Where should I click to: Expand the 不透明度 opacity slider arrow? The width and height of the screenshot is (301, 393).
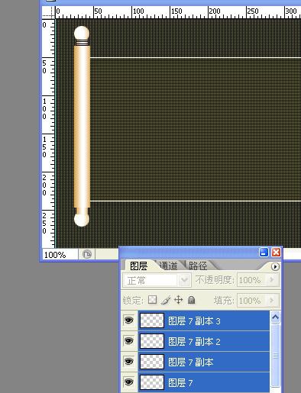click(x=272, y=280)
